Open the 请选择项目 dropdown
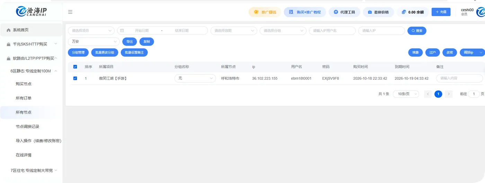The width and height of the screenshot is (485, 183). [x=91, y=31]
